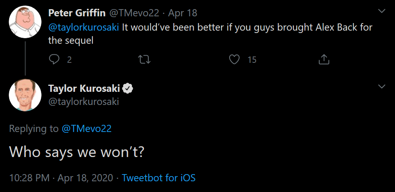Screen dimensions: 395x192
Task: Like the tweet about Alex
Action: 235,60
